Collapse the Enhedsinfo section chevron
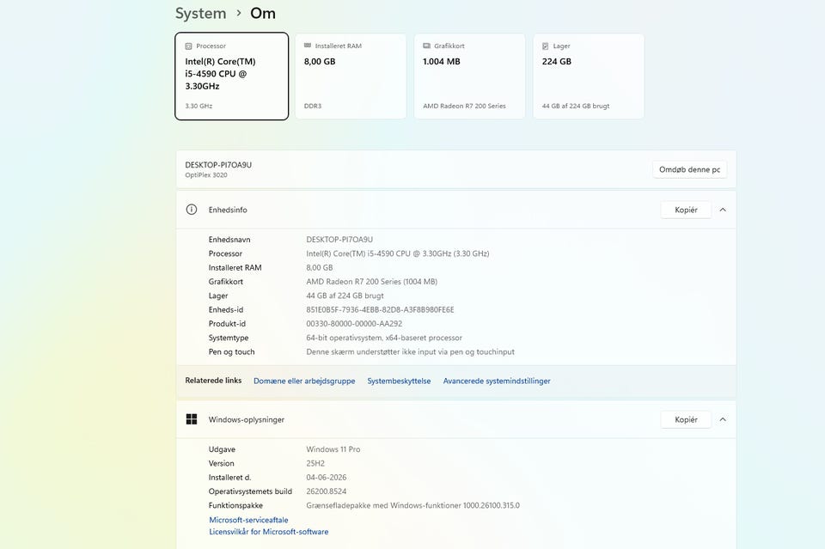825x549 pixels. 723,210
